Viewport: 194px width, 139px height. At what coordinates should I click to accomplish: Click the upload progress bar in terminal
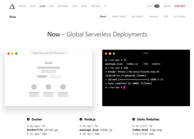coord(134,80)
